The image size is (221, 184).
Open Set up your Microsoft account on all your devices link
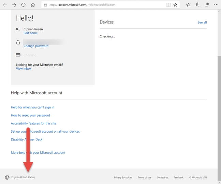click(x=45, y=131)
